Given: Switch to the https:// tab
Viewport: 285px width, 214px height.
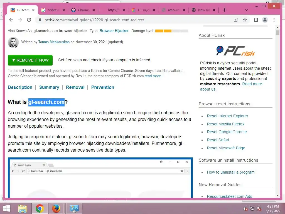Looking at the screenshot, I should click(113, 10).
